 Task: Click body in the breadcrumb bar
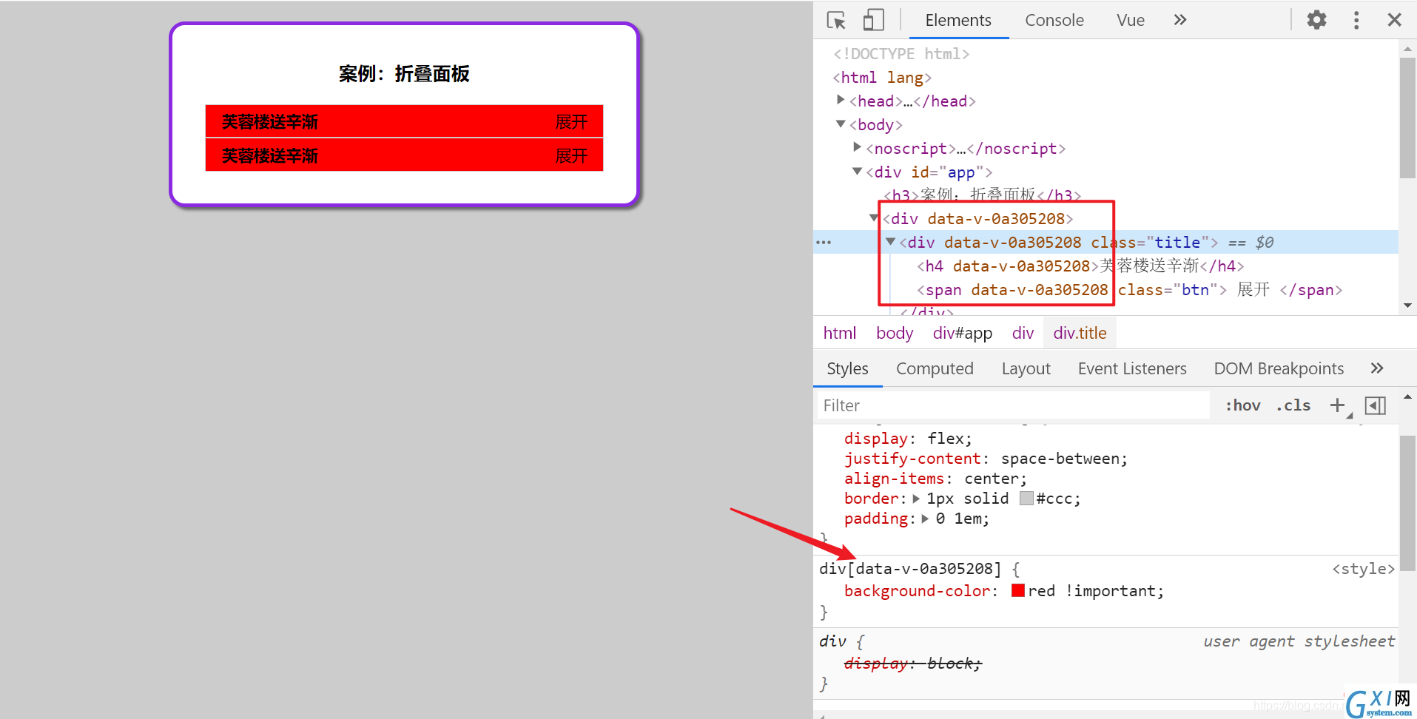[x=895, y=333]
